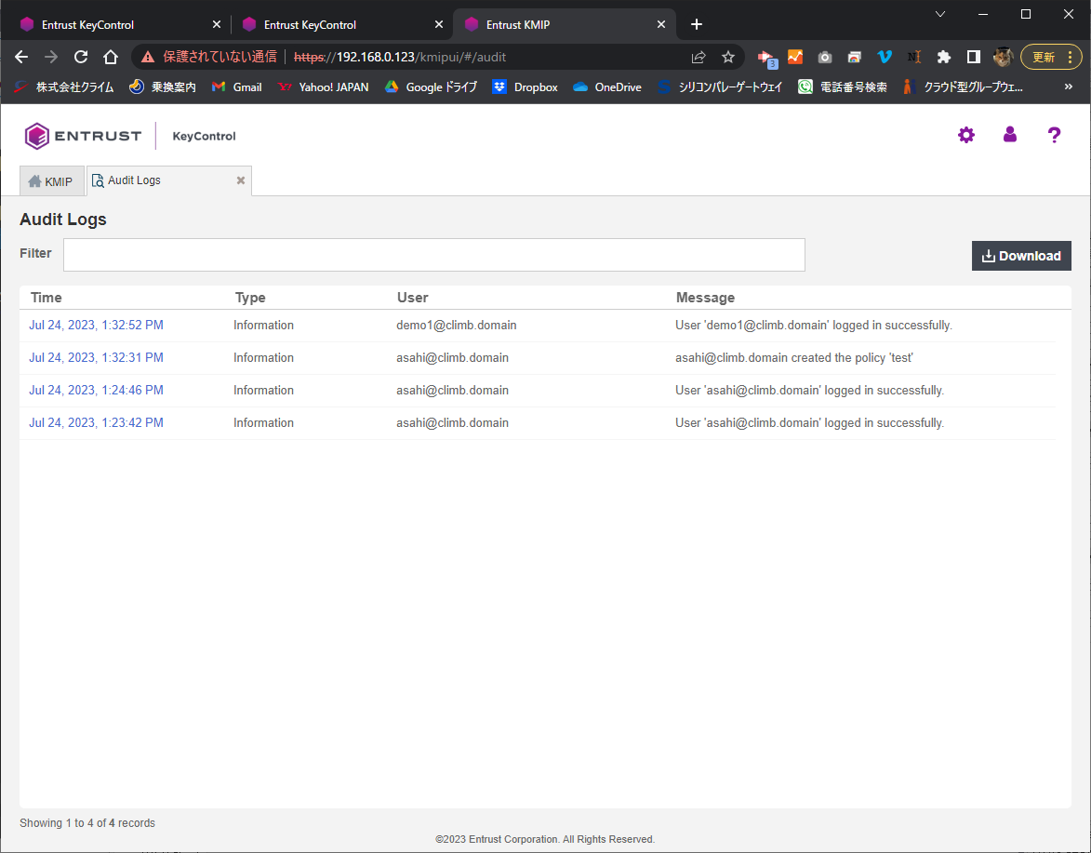Sort by the Message column header
1091x853 pixels.
[x=705, y=297]
